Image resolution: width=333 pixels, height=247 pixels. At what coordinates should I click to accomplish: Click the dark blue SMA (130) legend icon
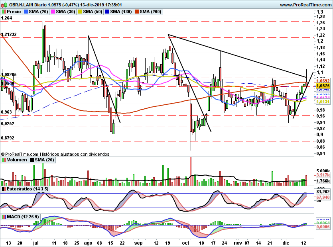[x=107, y=12]
